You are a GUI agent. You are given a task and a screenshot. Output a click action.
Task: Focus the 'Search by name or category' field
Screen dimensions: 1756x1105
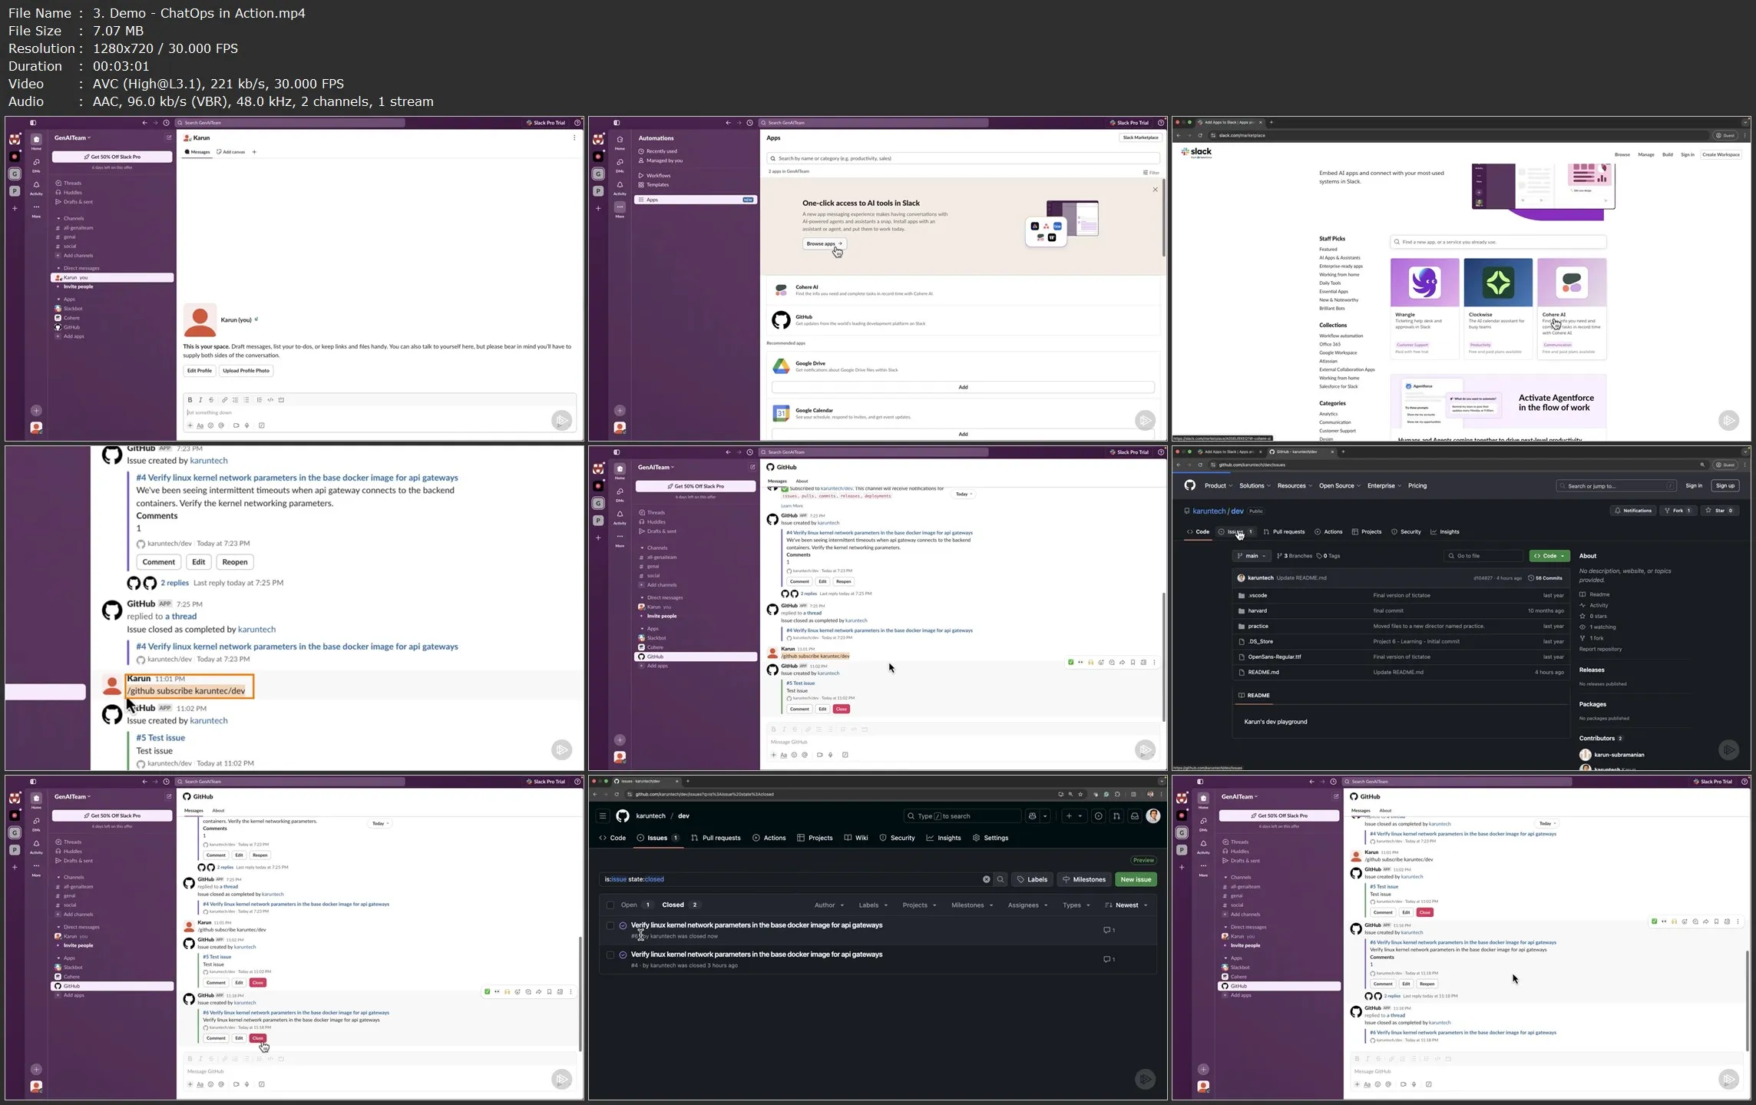[963, 158]
